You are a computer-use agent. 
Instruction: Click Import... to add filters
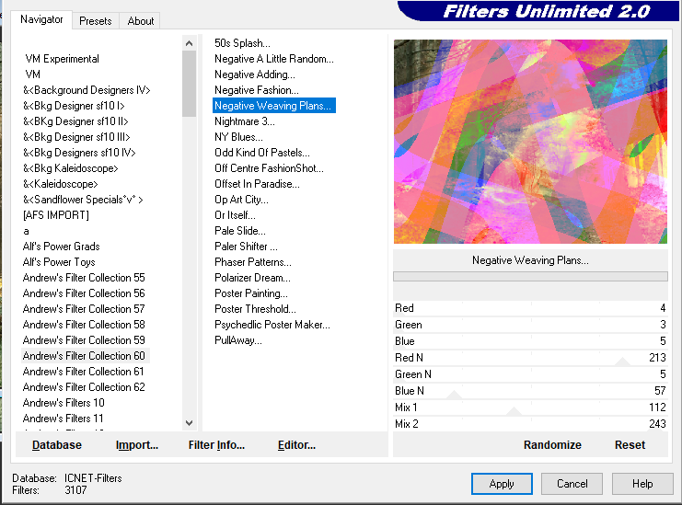coord(137,445)
